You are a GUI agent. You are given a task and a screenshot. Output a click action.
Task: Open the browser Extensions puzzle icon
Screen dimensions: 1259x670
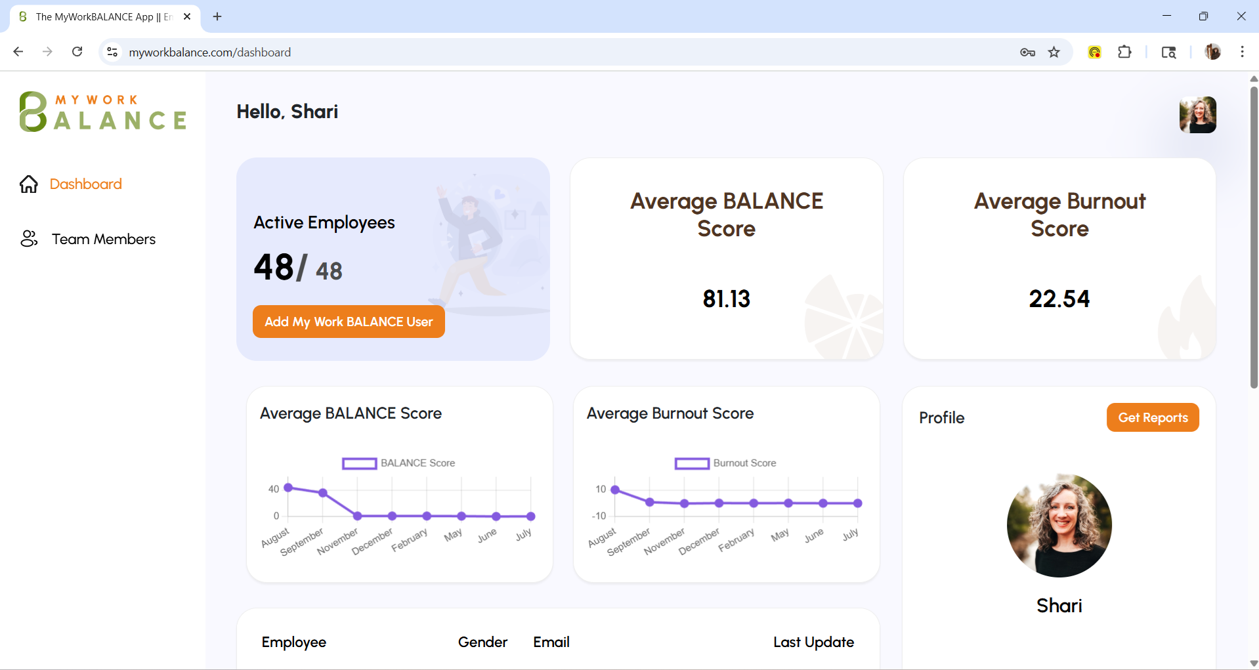(x=1124, y=52)
